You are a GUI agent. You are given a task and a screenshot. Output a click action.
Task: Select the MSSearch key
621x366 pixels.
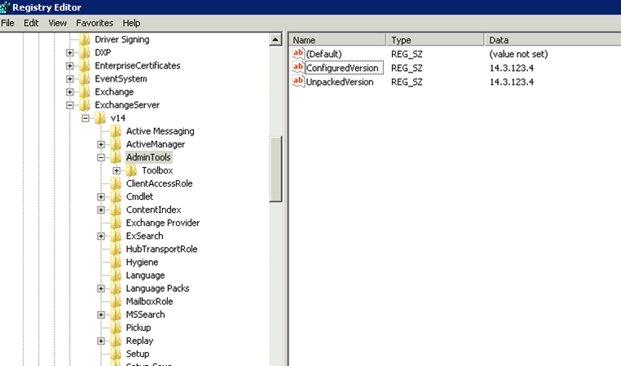[x=145, y=315]
